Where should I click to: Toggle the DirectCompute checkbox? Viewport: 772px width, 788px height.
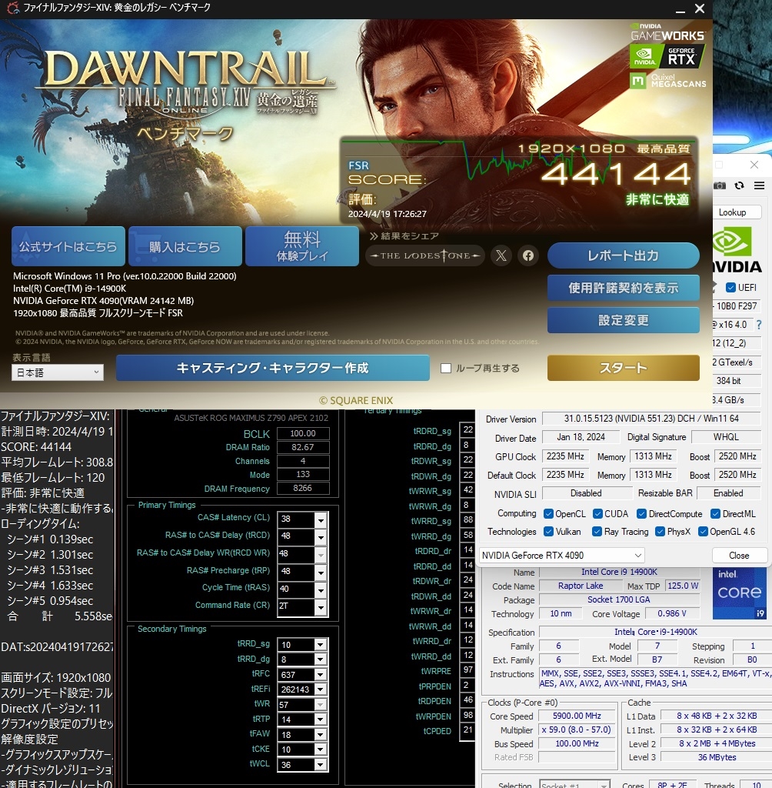coord(641,513)
